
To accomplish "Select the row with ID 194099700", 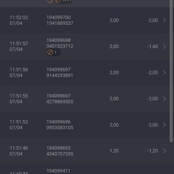I will 85,20.
